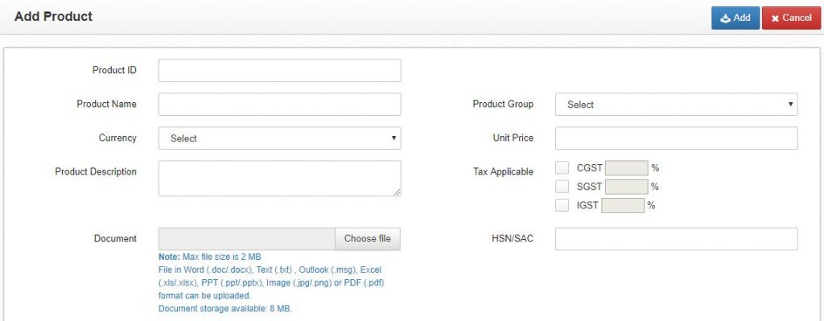Screen dimensions: 824x321
Task: Enable the CGST tax checkbox
Action: (562, 167)
